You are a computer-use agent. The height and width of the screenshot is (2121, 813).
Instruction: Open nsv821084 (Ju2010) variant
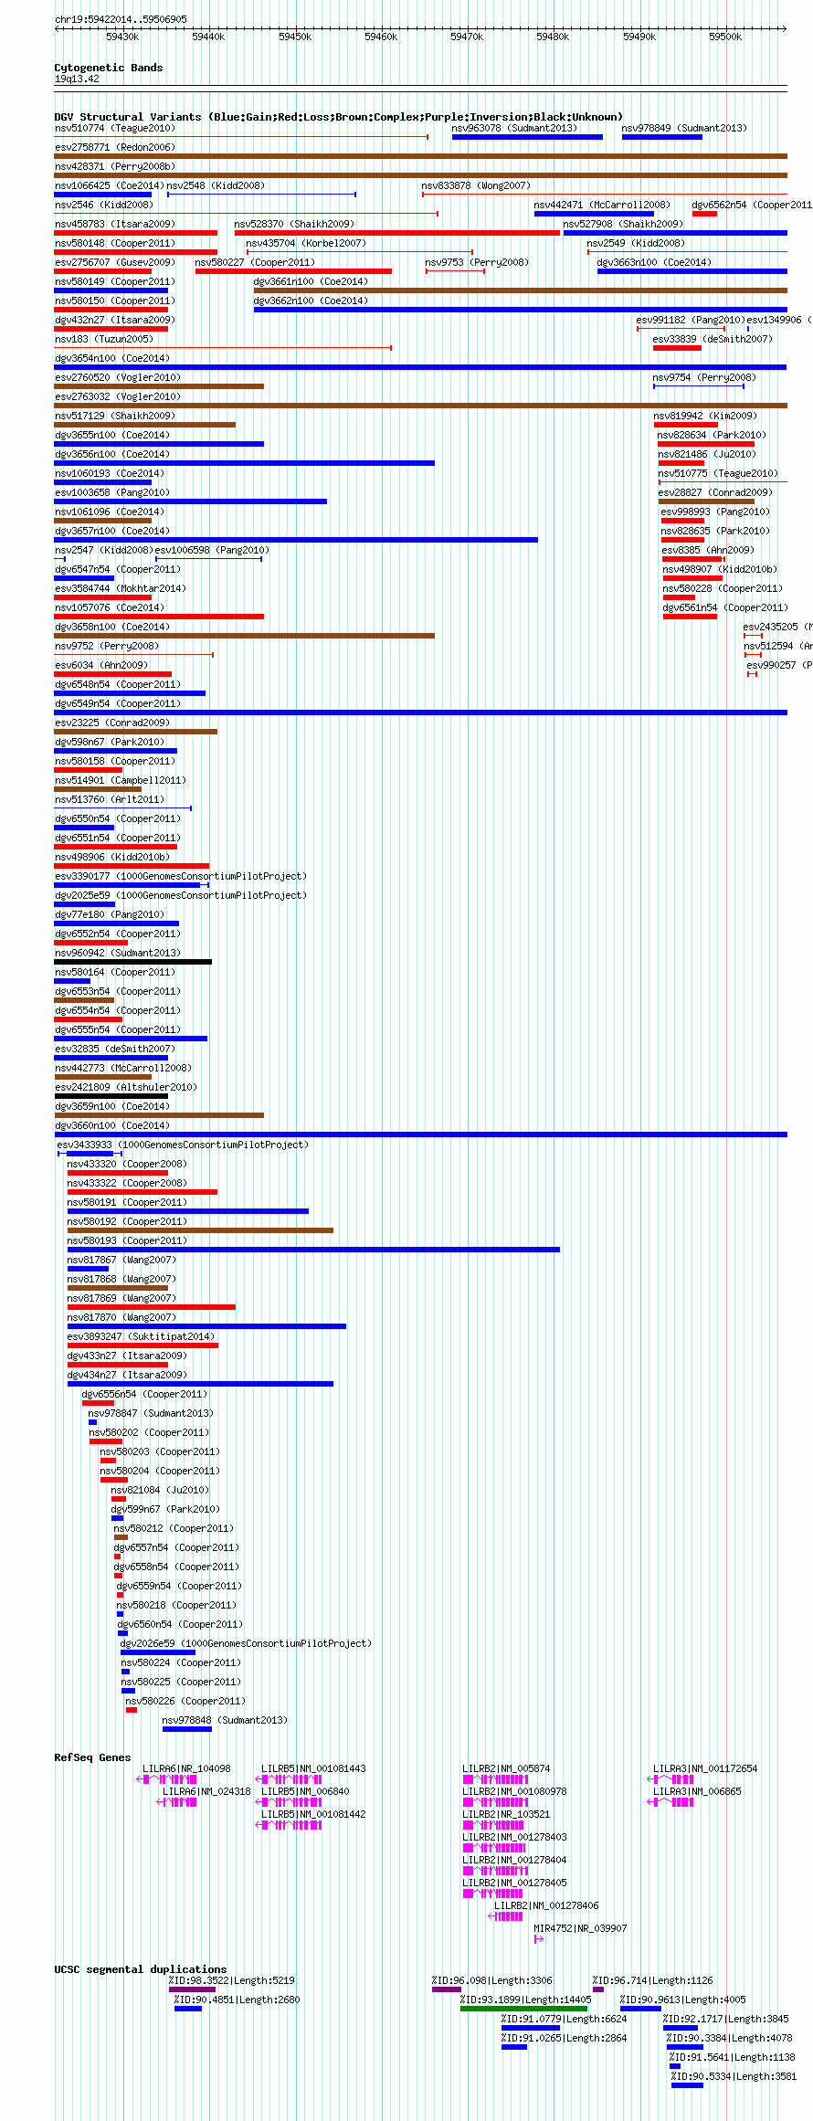pyautogui.click(x=160, y=1490)
